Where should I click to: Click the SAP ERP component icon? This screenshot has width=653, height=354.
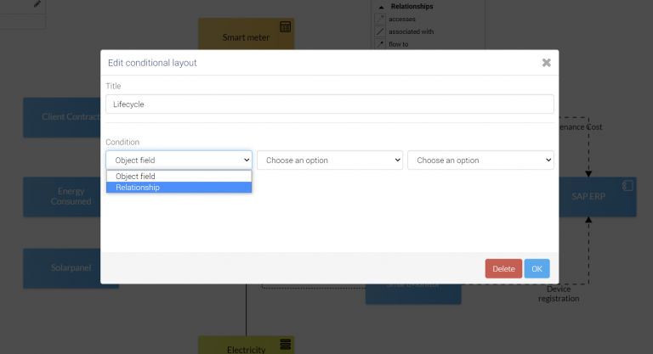pos(627,185)
